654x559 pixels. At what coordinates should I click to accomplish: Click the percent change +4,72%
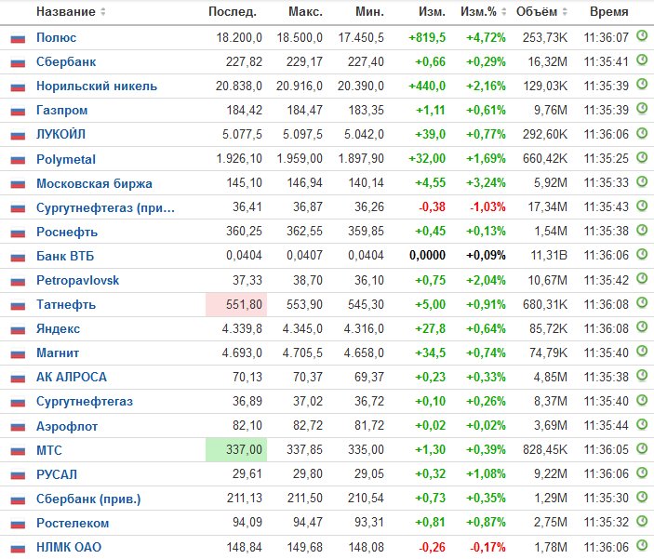coord(486,37)
